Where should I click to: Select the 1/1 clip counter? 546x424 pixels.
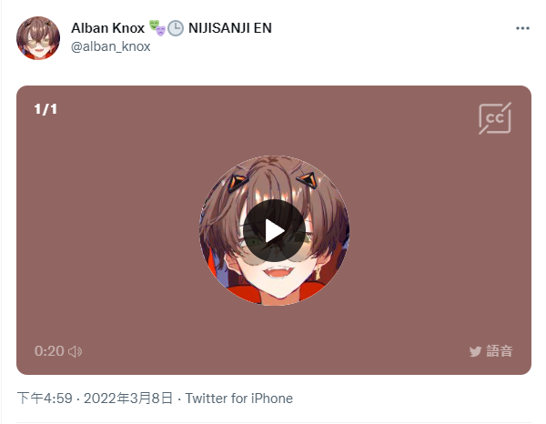[45, 109]
